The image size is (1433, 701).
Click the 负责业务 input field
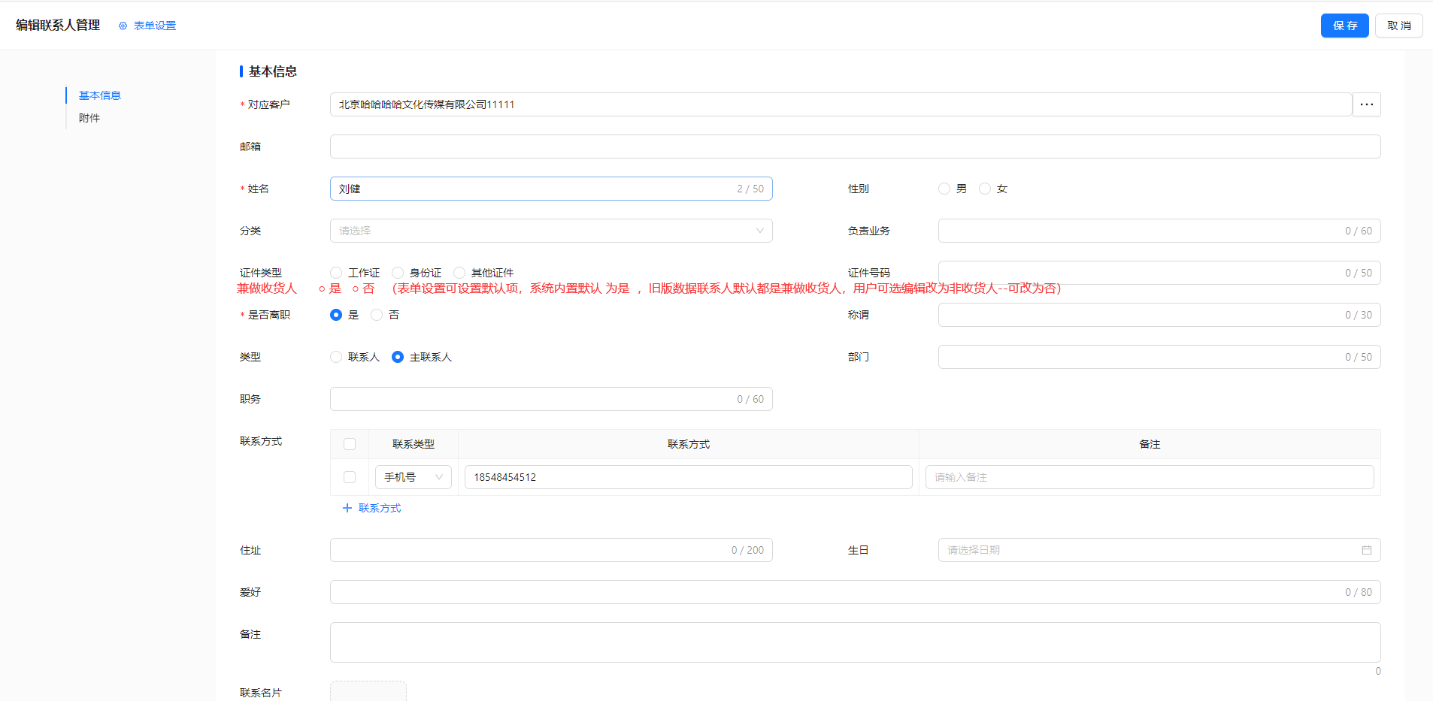click(x=1159, y=231)
